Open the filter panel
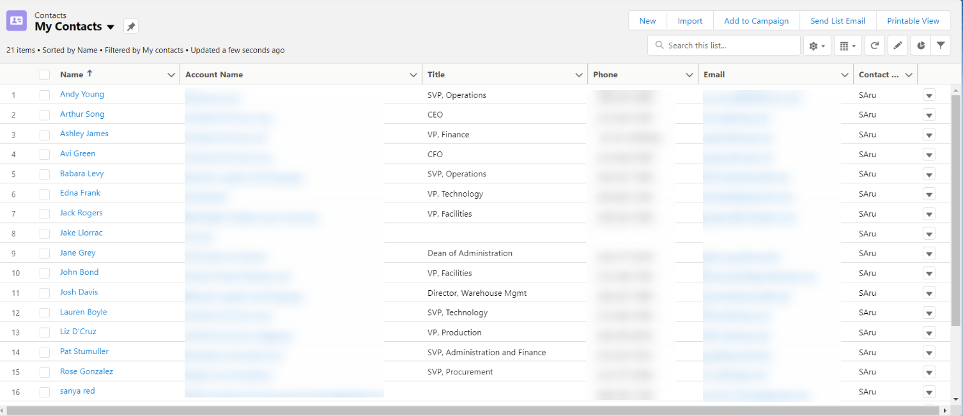Image resolution: width=963 pixels, height=416 pixels. coord(941,45)
